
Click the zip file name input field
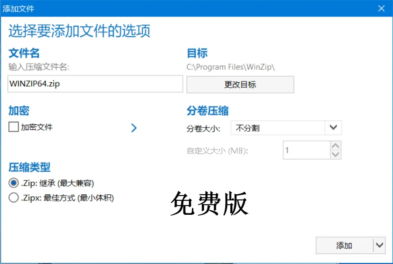pos(95,84)
